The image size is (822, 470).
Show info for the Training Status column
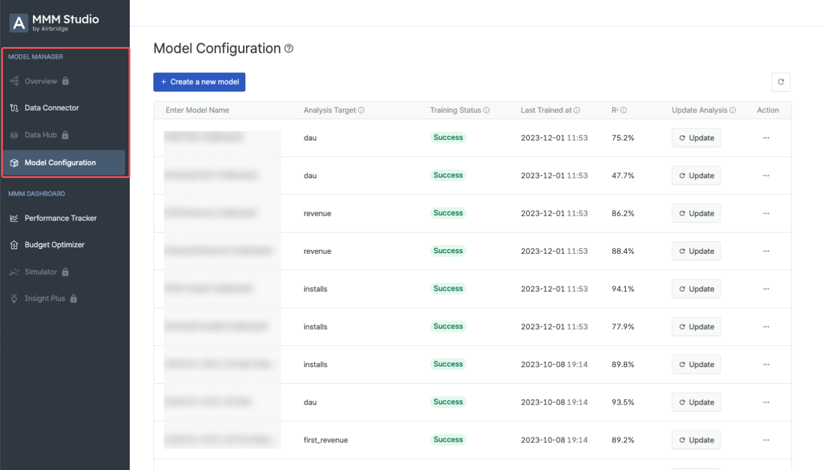[486, 110]
